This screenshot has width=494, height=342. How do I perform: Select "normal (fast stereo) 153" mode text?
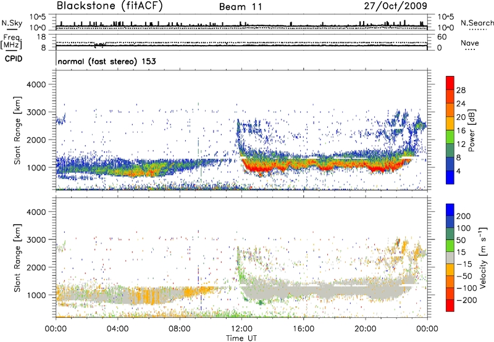pyautogui.click(x=107, y=62)
